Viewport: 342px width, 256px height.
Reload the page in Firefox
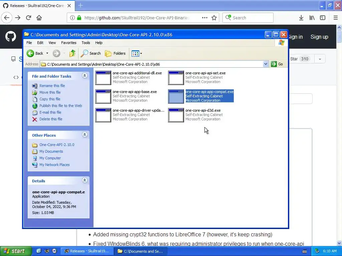(28, 18)
